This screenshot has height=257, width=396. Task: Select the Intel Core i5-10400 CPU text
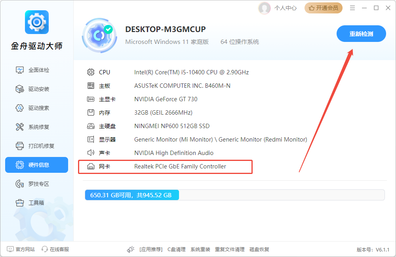pos(191,72)
